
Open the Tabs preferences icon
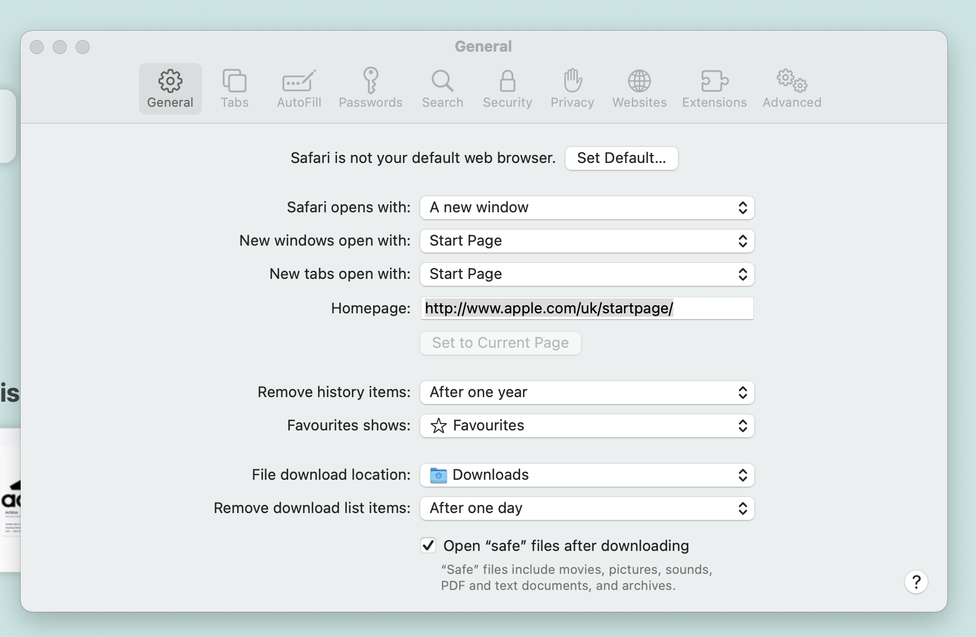(234, 81)
